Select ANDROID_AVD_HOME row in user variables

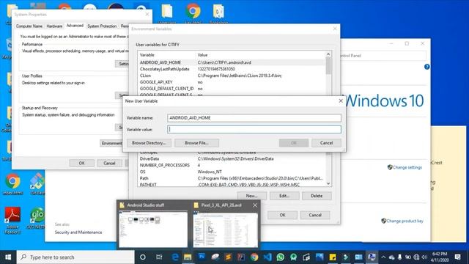pos(232,62)
